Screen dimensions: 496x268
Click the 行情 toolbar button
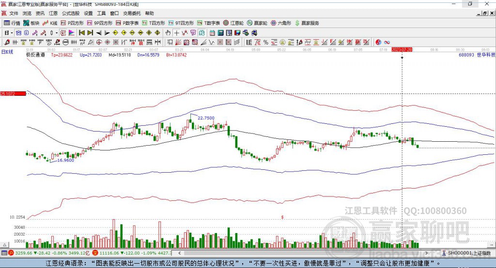pos(12,23)
